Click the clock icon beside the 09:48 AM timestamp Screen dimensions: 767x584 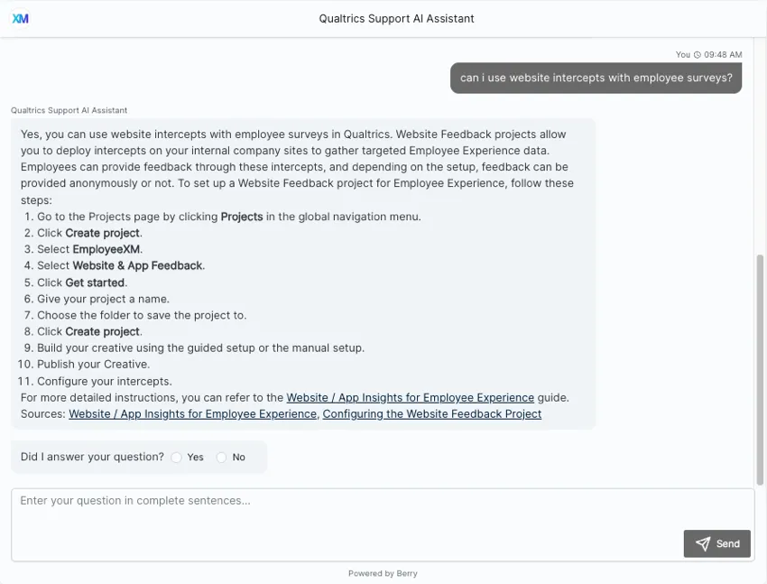coord(698,54)
